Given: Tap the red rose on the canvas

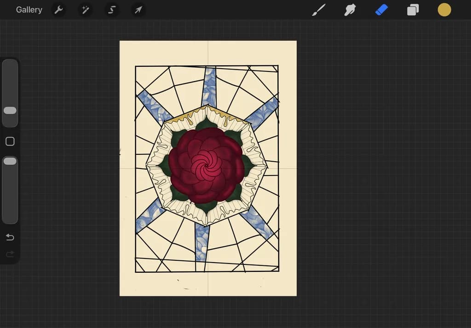Looking at the screenshot, I should 207,165.
